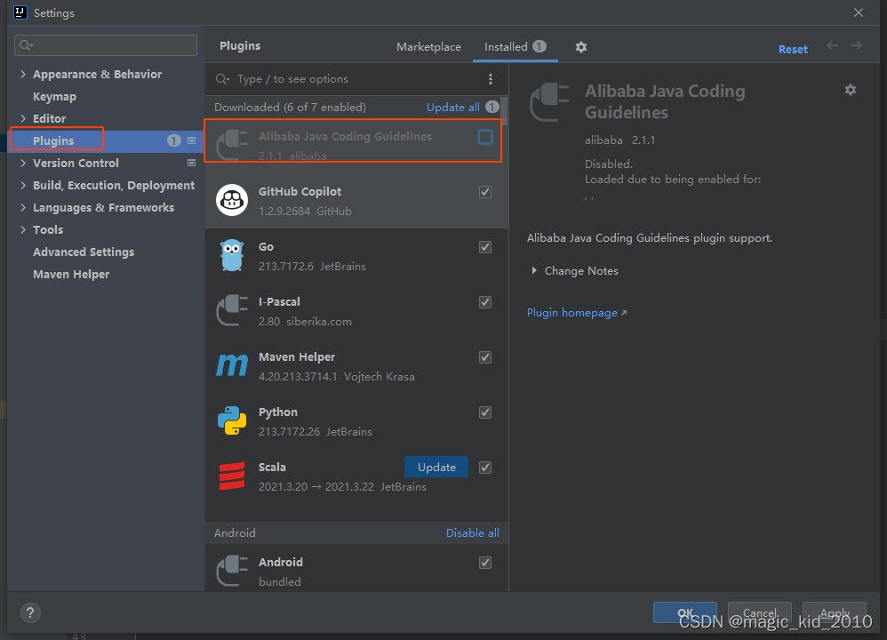The width and height of the screenshot is (887, 640).
Task: Click the Reset link
Action: coord(793,49)
